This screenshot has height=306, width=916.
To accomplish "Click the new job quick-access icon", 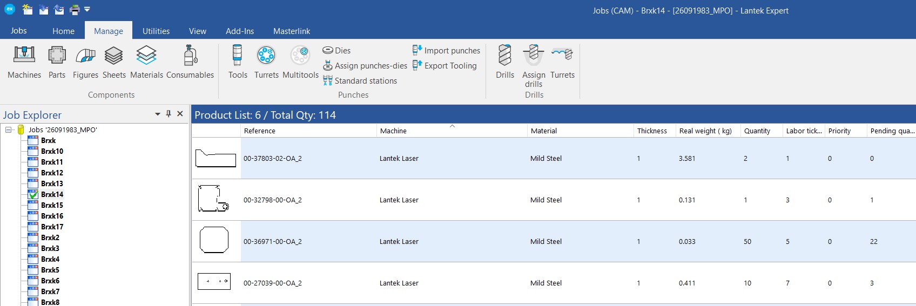I will 28,9.
